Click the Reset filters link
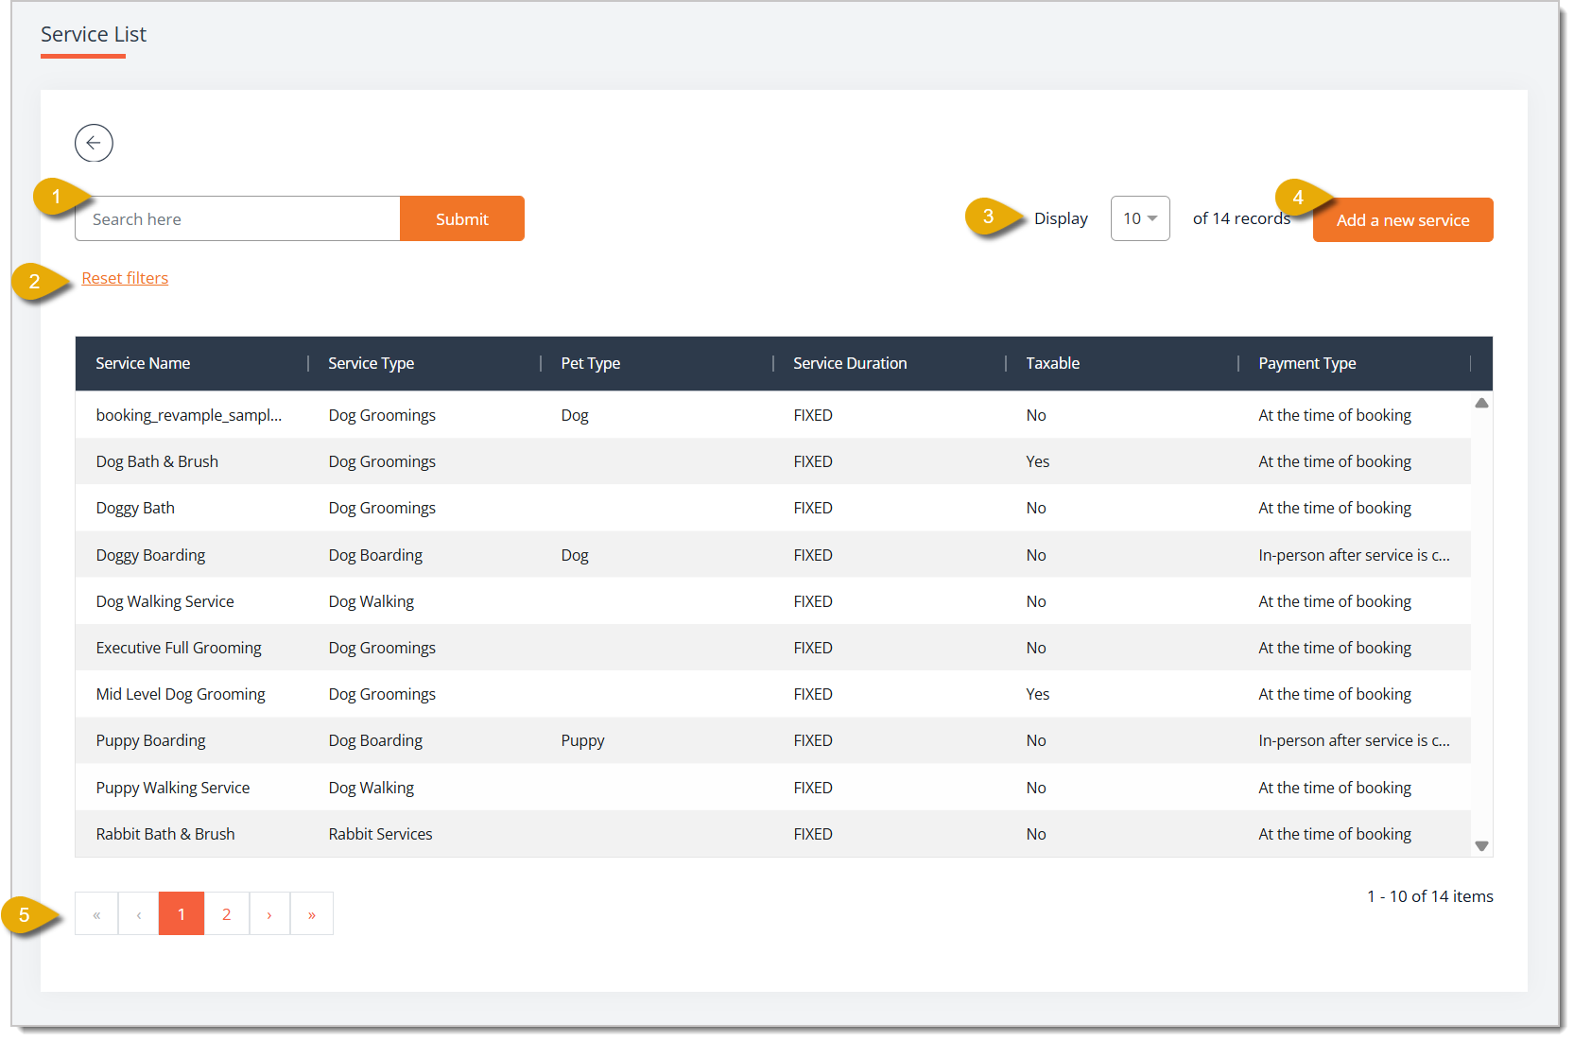Screen dimensions: 1574x1041 point(125,278)
